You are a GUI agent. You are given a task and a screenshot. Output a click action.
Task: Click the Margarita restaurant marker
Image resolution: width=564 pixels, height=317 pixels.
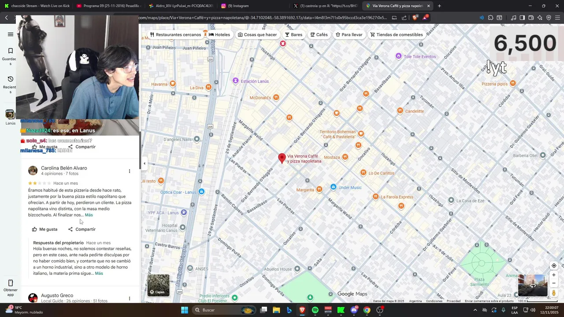(x=319, y=189)
